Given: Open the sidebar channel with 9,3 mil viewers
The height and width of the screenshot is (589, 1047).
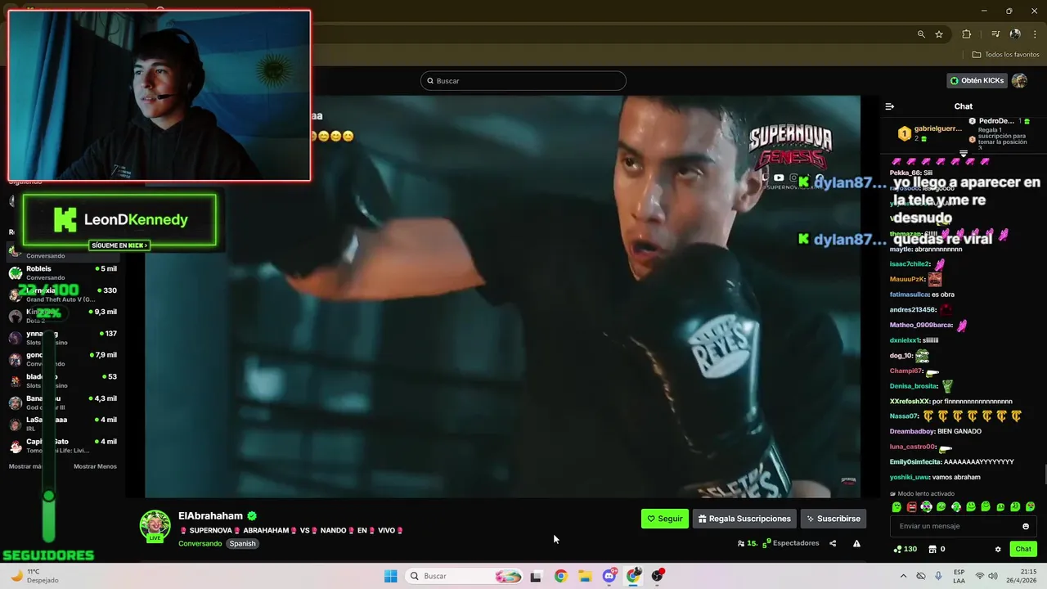Looking at the screenshot, I should [62, 316].
